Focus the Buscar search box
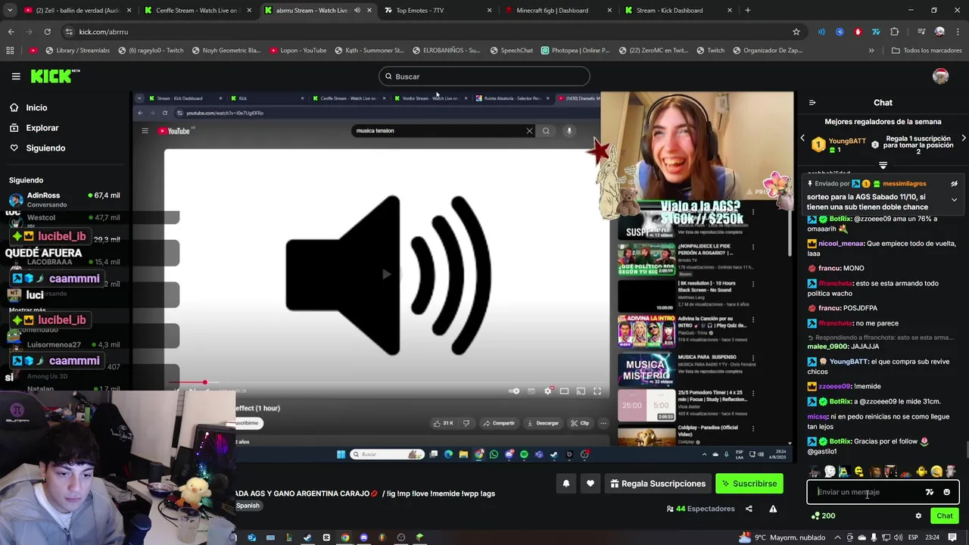This screenshot has height=545, width=969. click(x=484, y=76)
